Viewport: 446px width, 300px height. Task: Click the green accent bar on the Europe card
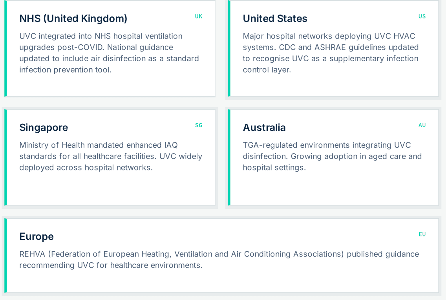[5, 255]
